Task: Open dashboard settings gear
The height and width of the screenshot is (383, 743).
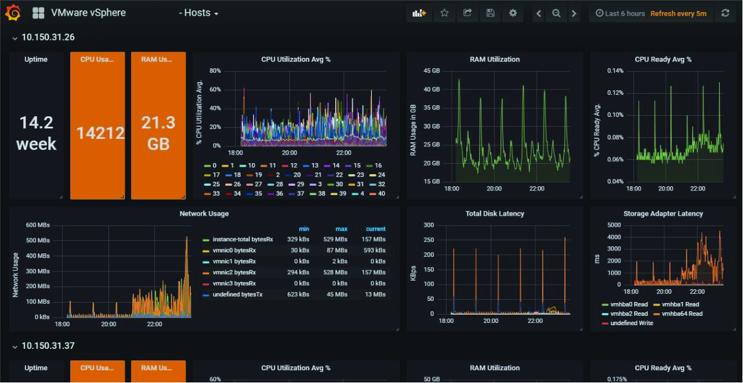Action: coord(513,13)
